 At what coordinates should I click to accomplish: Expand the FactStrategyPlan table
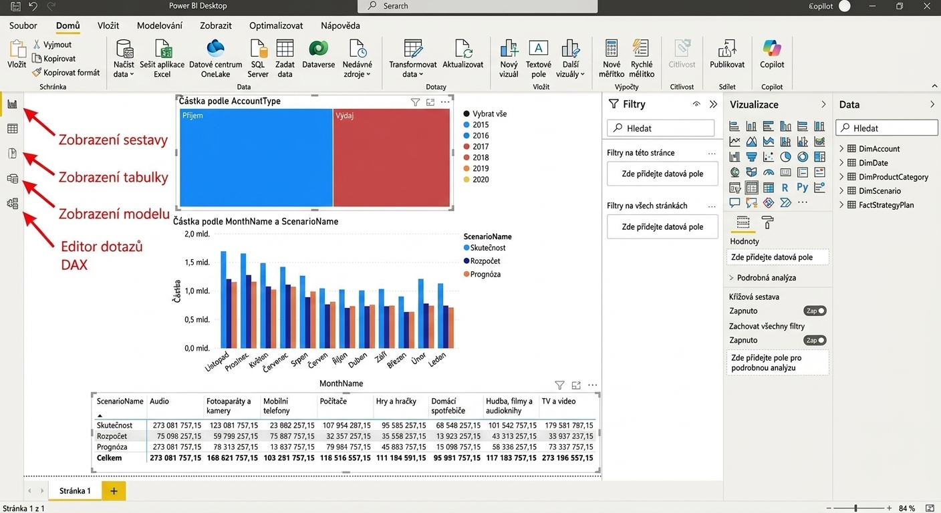[842, 205]
